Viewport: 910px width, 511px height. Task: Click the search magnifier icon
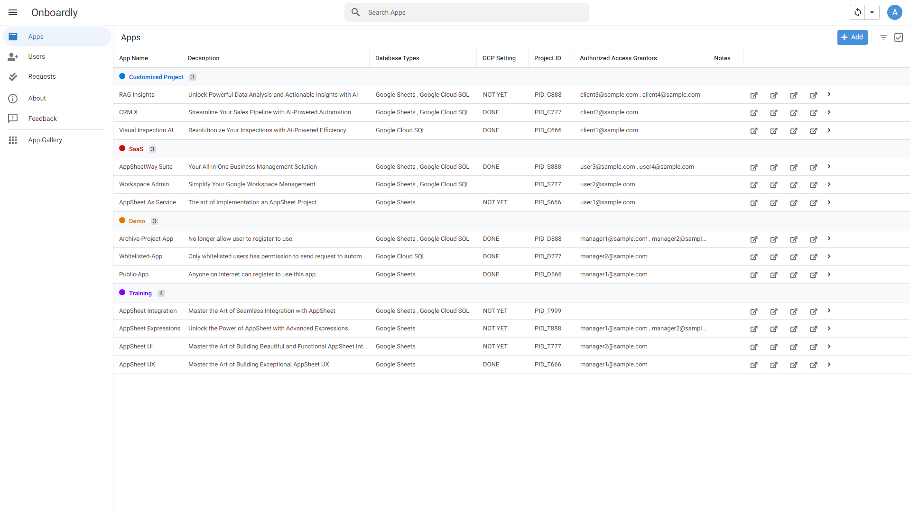[x=355, y=12]
